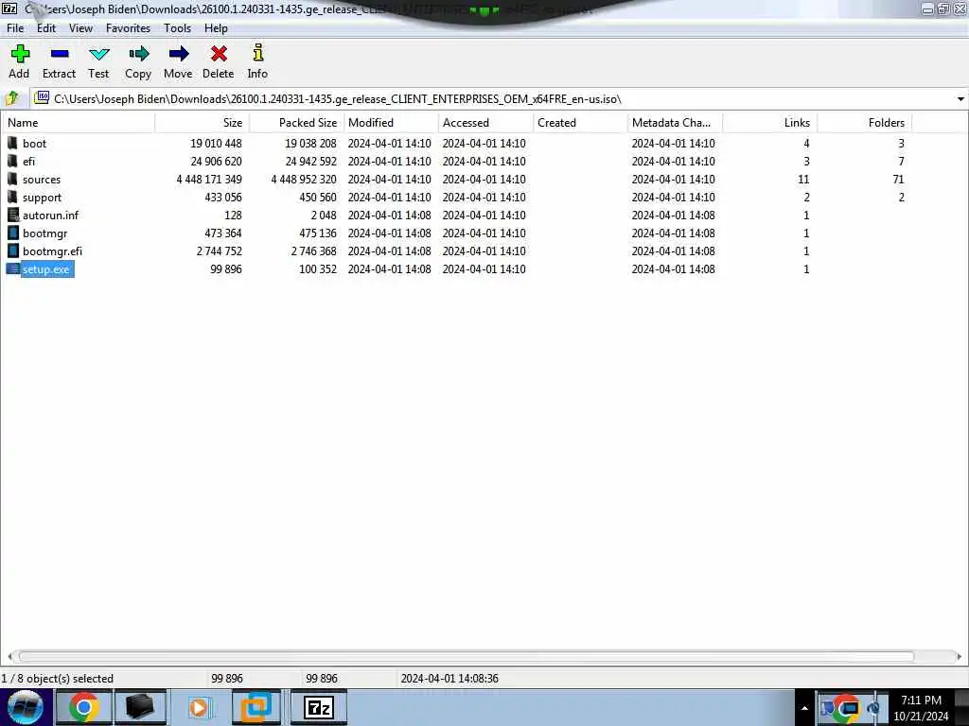Click the '1 / 8 object(s) selected' status
The image size is (969, 726).
(x=58, y=679)
